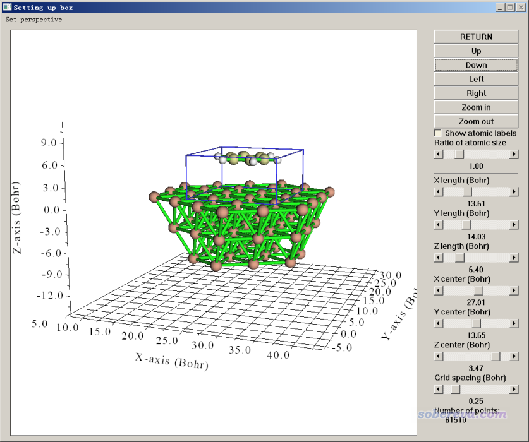Increase Grid spacing with right arrow
This screenshot has height=442, width=529.
tap(514, 389)
